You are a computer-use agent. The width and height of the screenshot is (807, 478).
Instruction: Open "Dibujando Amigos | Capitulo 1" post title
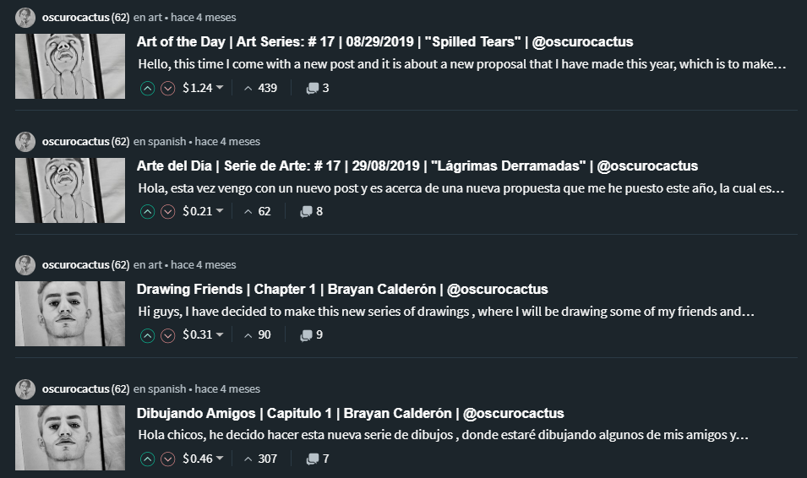coord(350,413)
